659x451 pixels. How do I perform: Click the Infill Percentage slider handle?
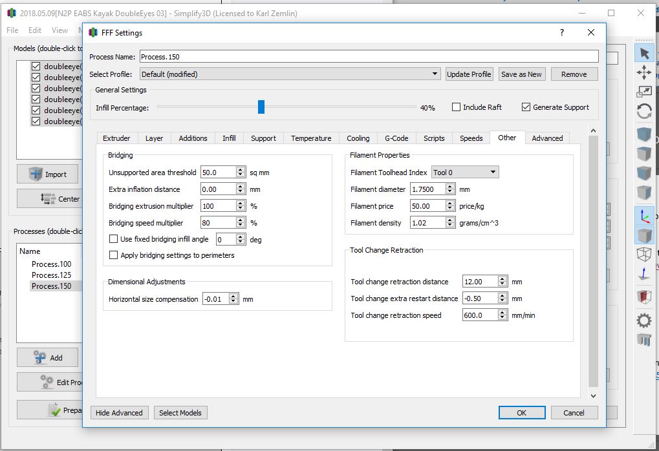(261, 107)
